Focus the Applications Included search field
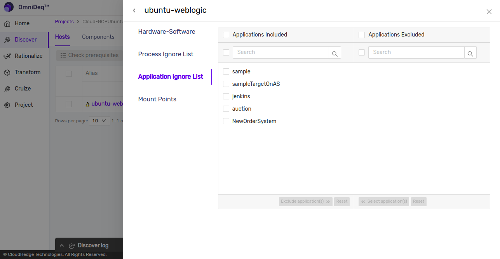Screen dimensions: 500x259 pyautogui.click(x=280, y=52)
